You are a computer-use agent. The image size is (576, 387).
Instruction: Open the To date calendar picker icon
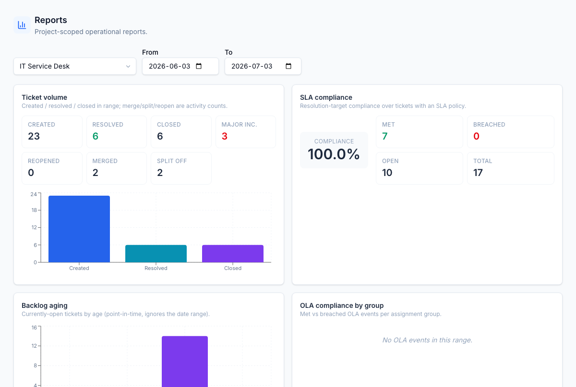[288, 66]
